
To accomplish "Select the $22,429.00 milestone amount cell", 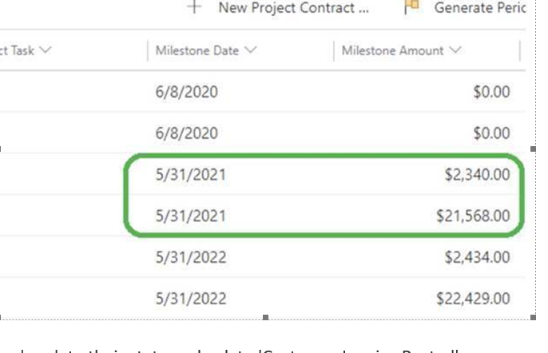I will tap(475, 299).
